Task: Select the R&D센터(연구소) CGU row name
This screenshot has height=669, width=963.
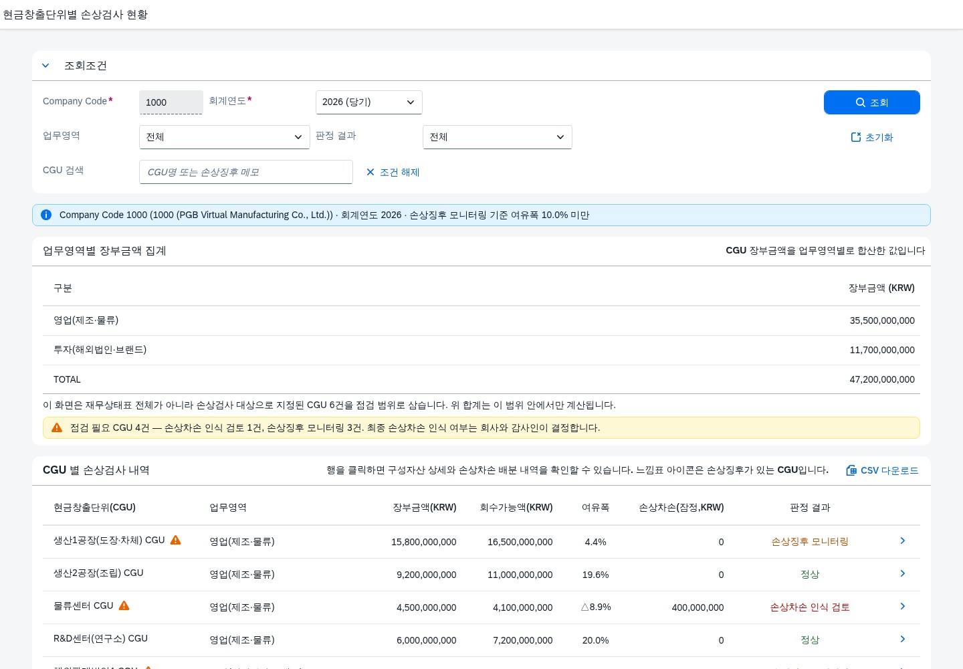Action: tap(100, 639)
